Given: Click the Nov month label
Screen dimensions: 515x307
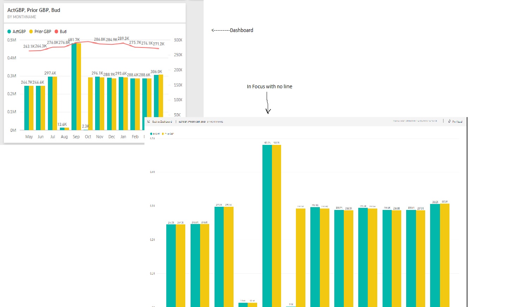Looking at the screenshot, I should (x=100, y=137).
